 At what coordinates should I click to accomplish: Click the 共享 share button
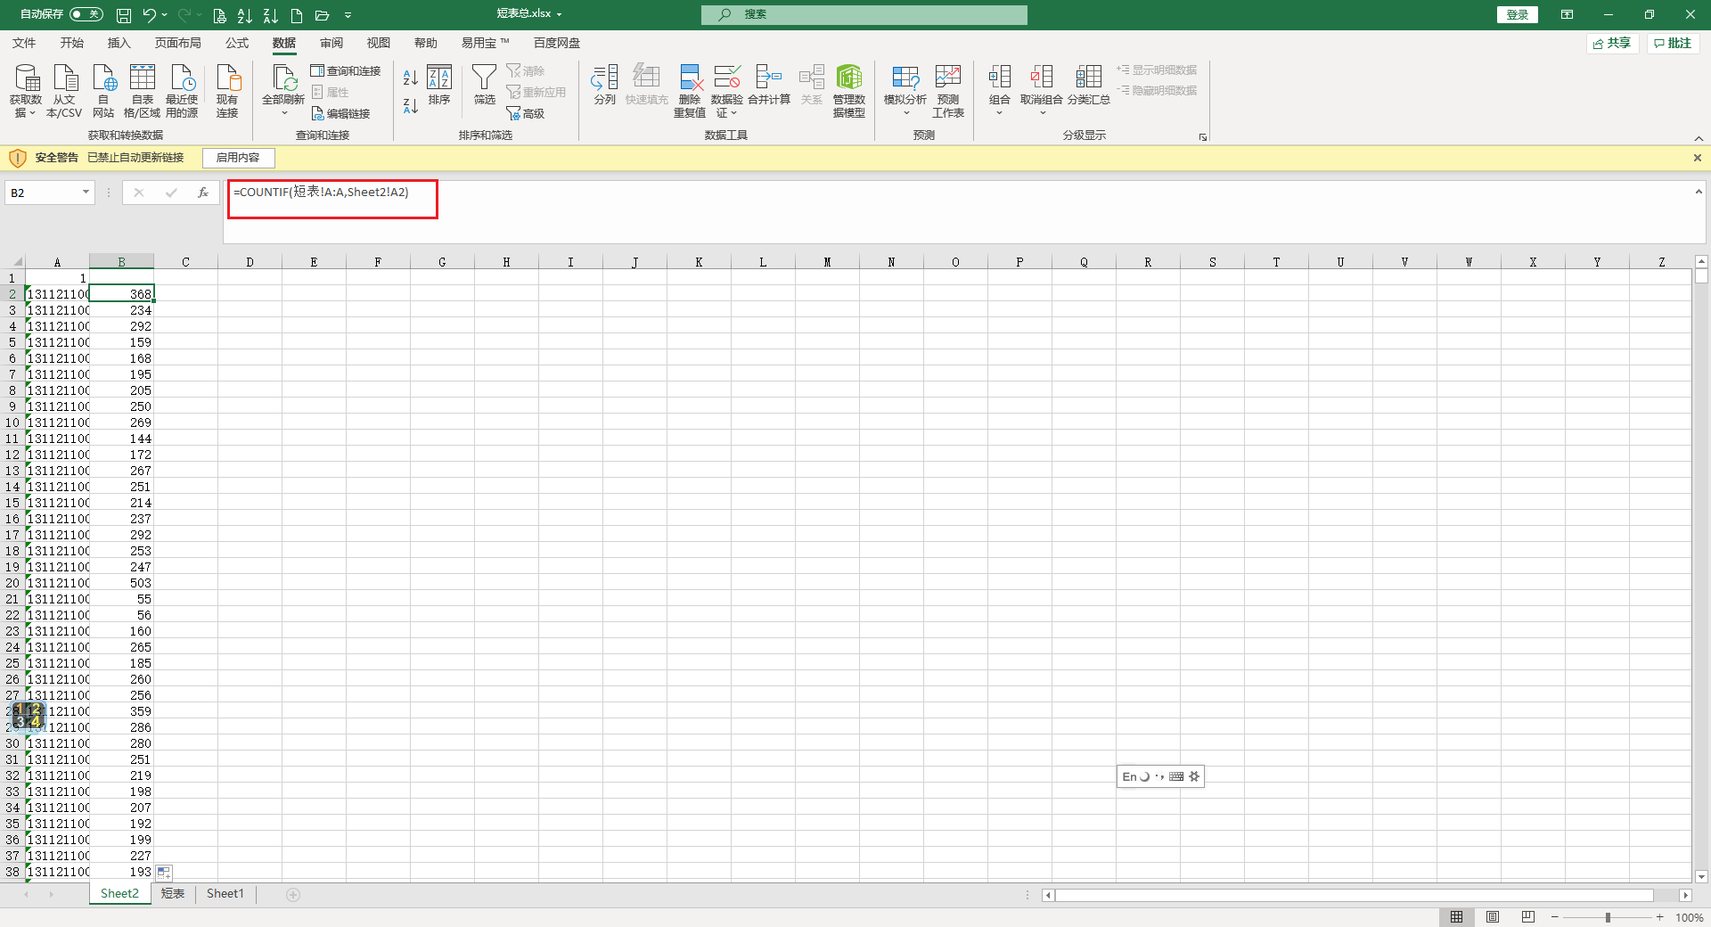(1612, 43)
